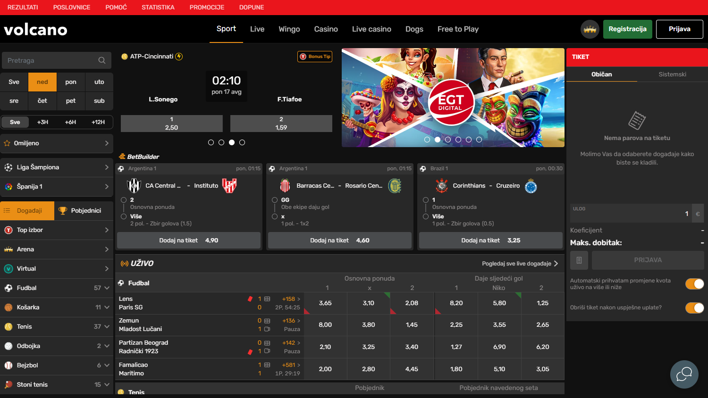708x398 pixels.
Task: Click the Fudbal soccer ball icon
Action: tap(8, 288)
